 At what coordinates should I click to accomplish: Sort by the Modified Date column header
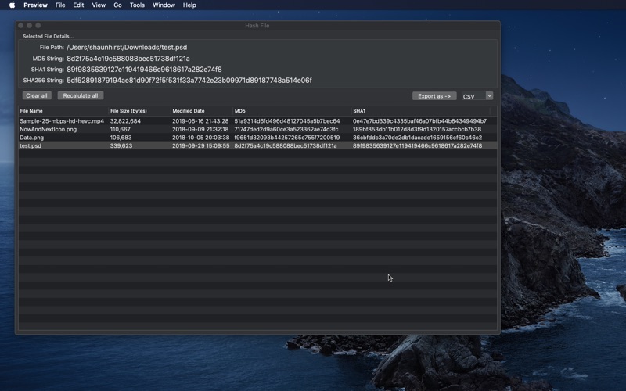coord(202,111)
